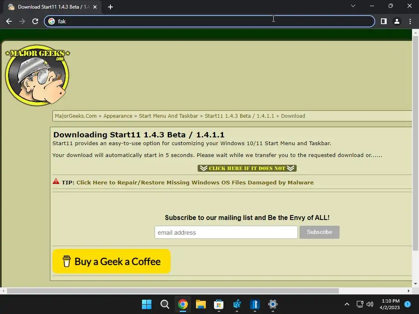Click the blue cubes app taskbar icon
Screen dimensions: 419x314
pos(237,304)
